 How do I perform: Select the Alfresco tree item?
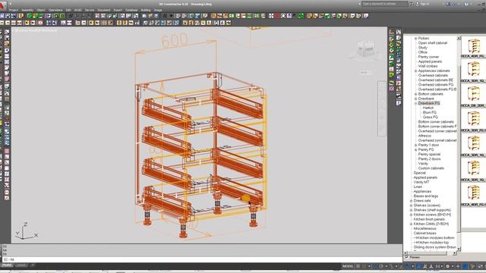point(424,136)
